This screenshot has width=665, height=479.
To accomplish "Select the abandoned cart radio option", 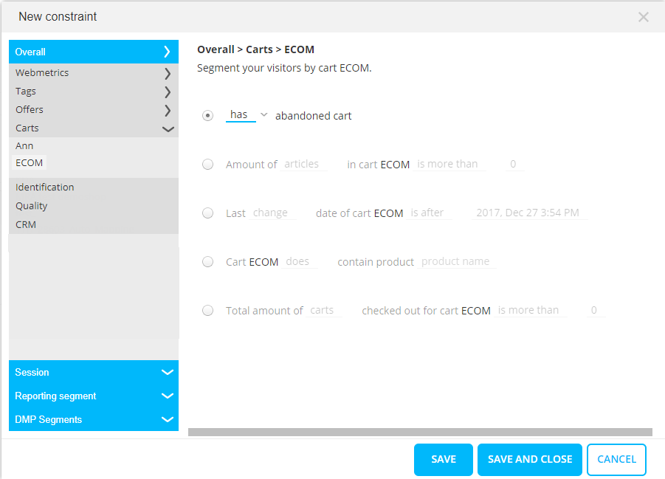I will (208, 116).
